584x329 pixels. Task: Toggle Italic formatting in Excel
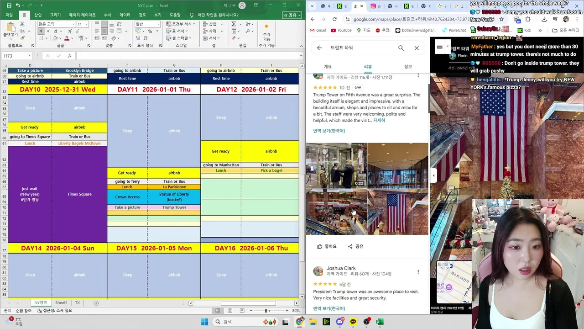coord(47,31)
